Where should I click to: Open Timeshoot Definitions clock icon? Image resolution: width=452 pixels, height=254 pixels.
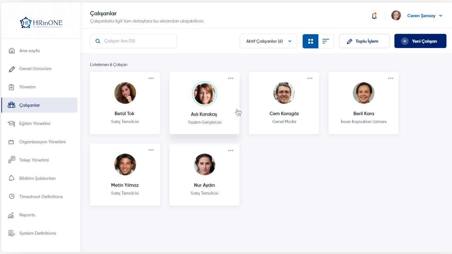click(x=11, y=197)
